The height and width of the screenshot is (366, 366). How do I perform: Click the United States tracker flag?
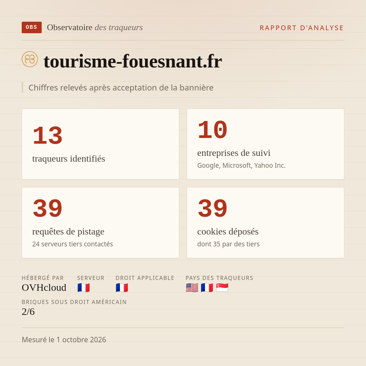192,288
